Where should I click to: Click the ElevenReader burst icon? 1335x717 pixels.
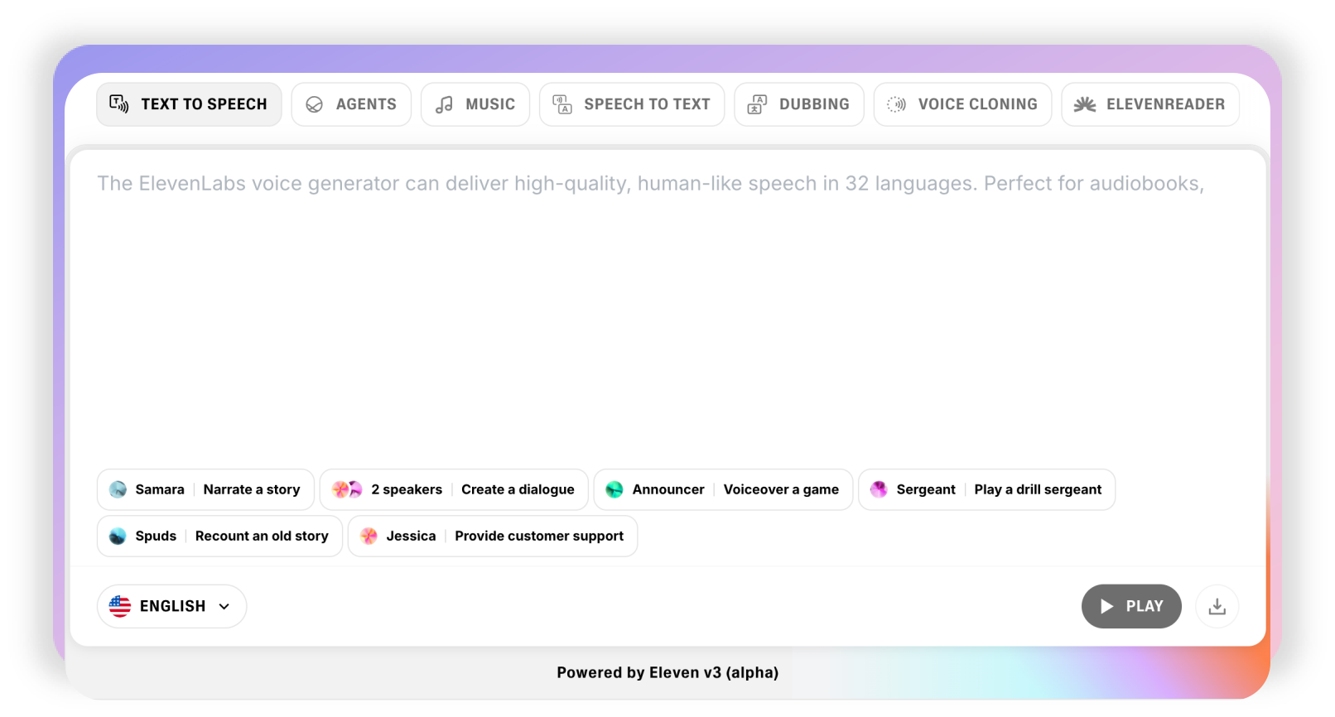[x=1085, y=104]
